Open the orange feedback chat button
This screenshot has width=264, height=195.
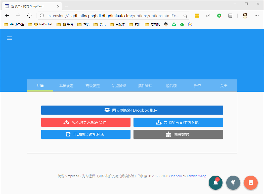(251, 182)
